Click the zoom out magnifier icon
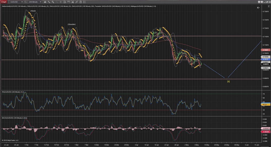Image resolution: width=271 pixels, height=147 pixels. tap(57, 2)
